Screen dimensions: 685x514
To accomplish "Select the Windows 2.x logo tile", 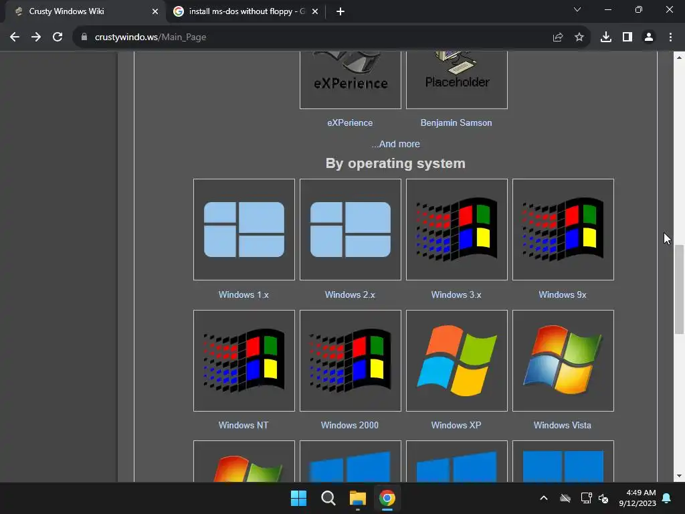I will [x=351, y=230].
